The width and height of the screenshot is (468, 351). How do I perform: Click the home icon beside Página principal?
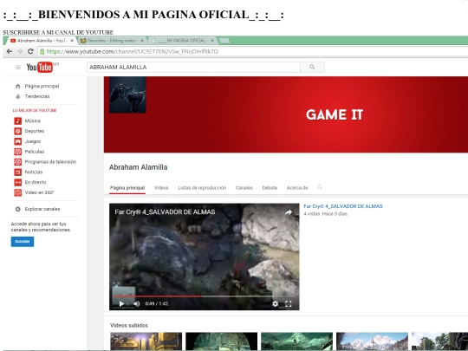click(x=18, y=87)
